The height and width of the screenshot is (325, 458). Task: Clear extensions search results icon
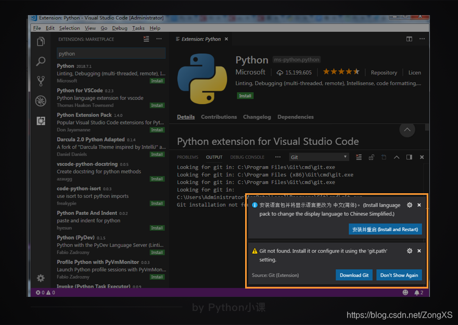(146, 39)
